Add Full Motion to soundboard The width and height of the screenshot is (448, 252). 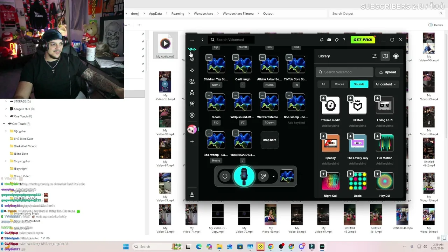[x=377, y=136]
